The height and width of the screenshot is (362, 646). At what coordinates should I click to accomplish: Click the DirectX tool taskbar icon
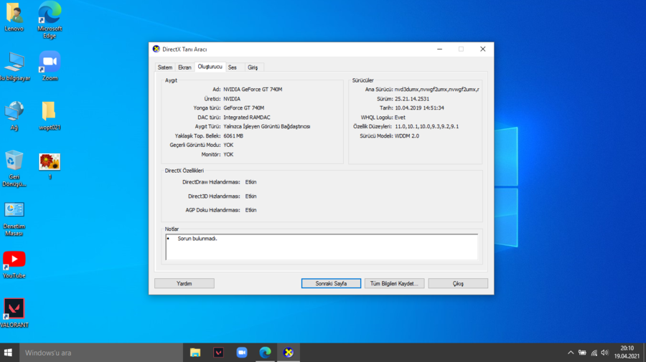pyautogui.click(x=289, y=352)
